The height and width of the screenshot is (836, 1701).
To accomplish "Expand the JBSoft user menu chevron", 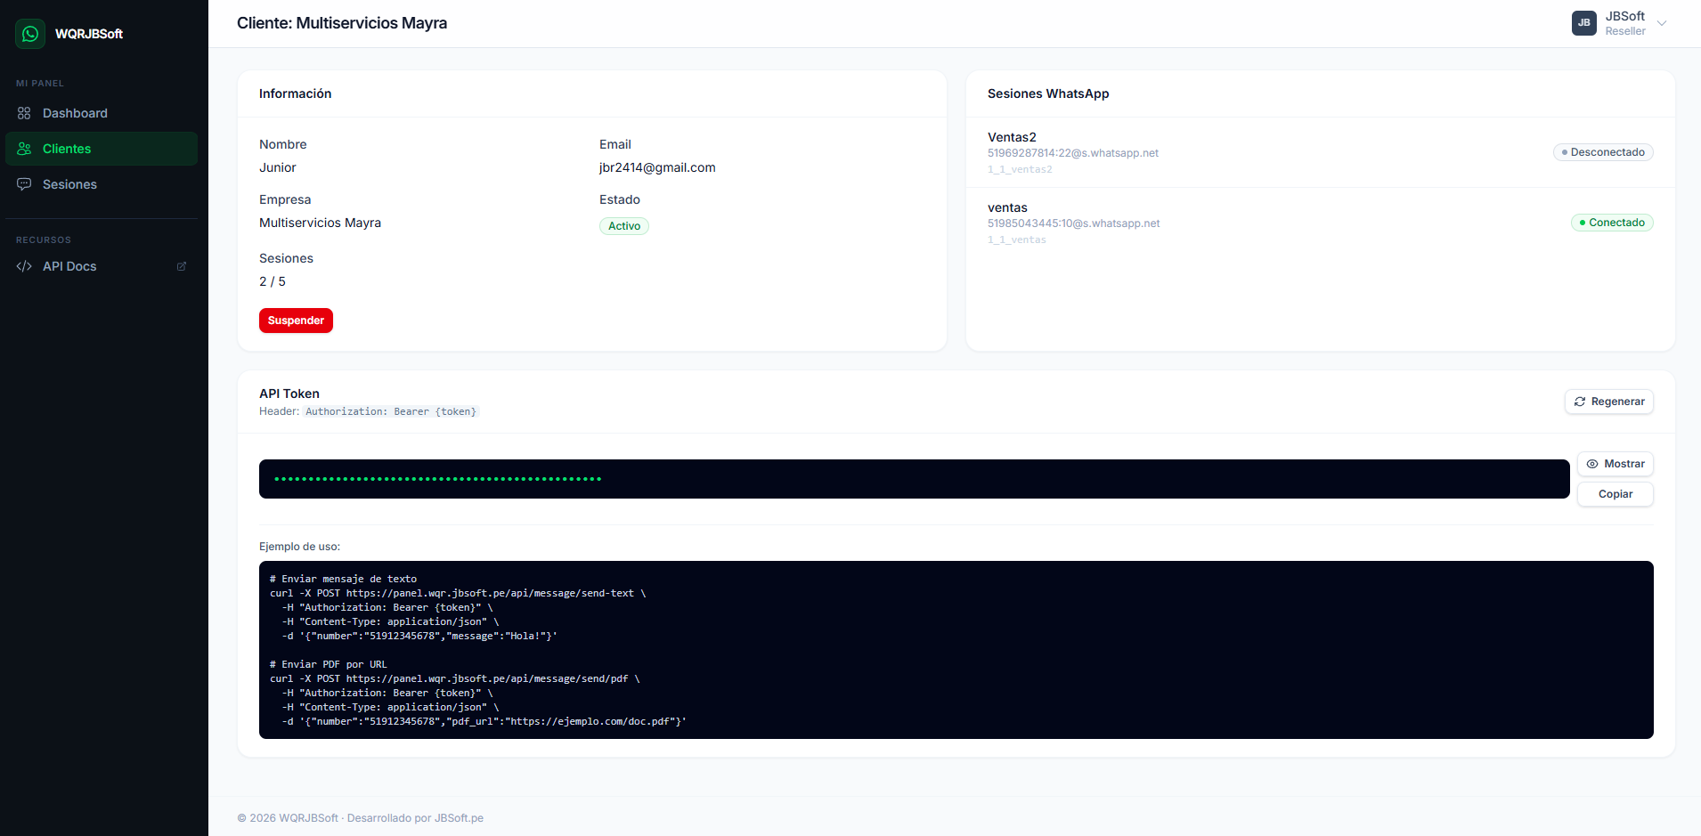I will [1662, 23].
